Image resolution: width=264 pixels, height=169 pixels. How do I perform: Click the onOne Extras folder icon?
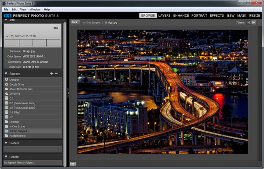(x=7, y=126)
